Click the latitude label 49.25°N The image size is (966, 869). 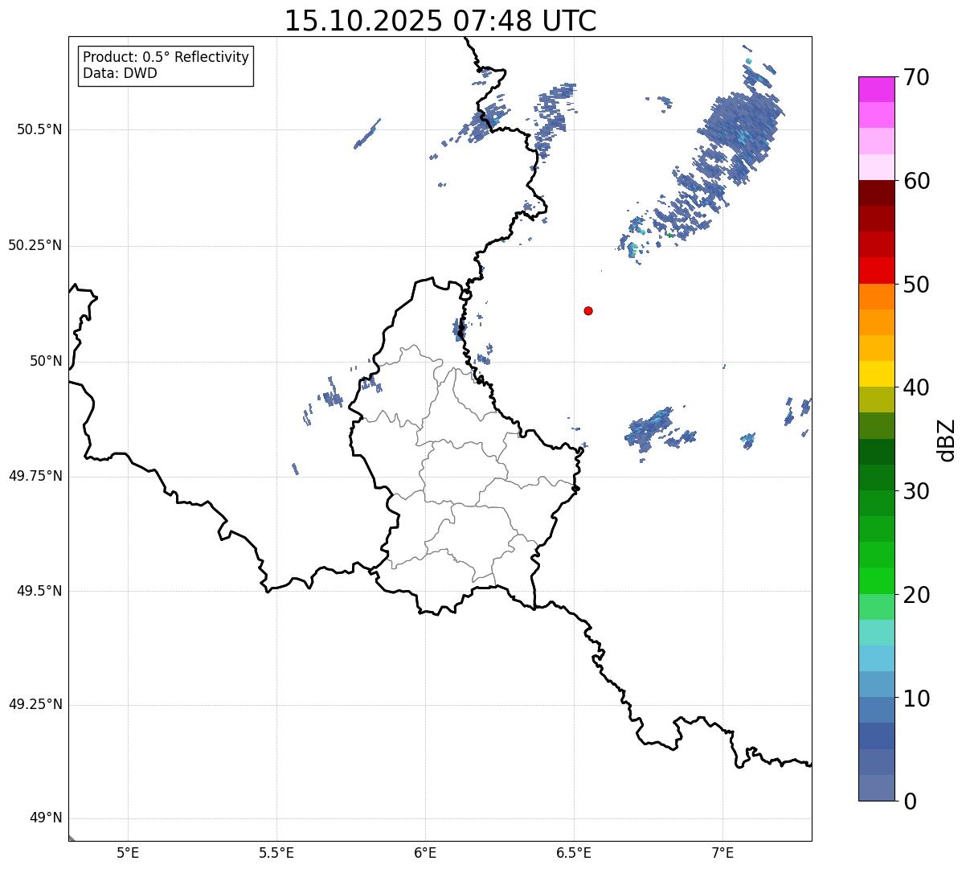click(x=35, y=704)
